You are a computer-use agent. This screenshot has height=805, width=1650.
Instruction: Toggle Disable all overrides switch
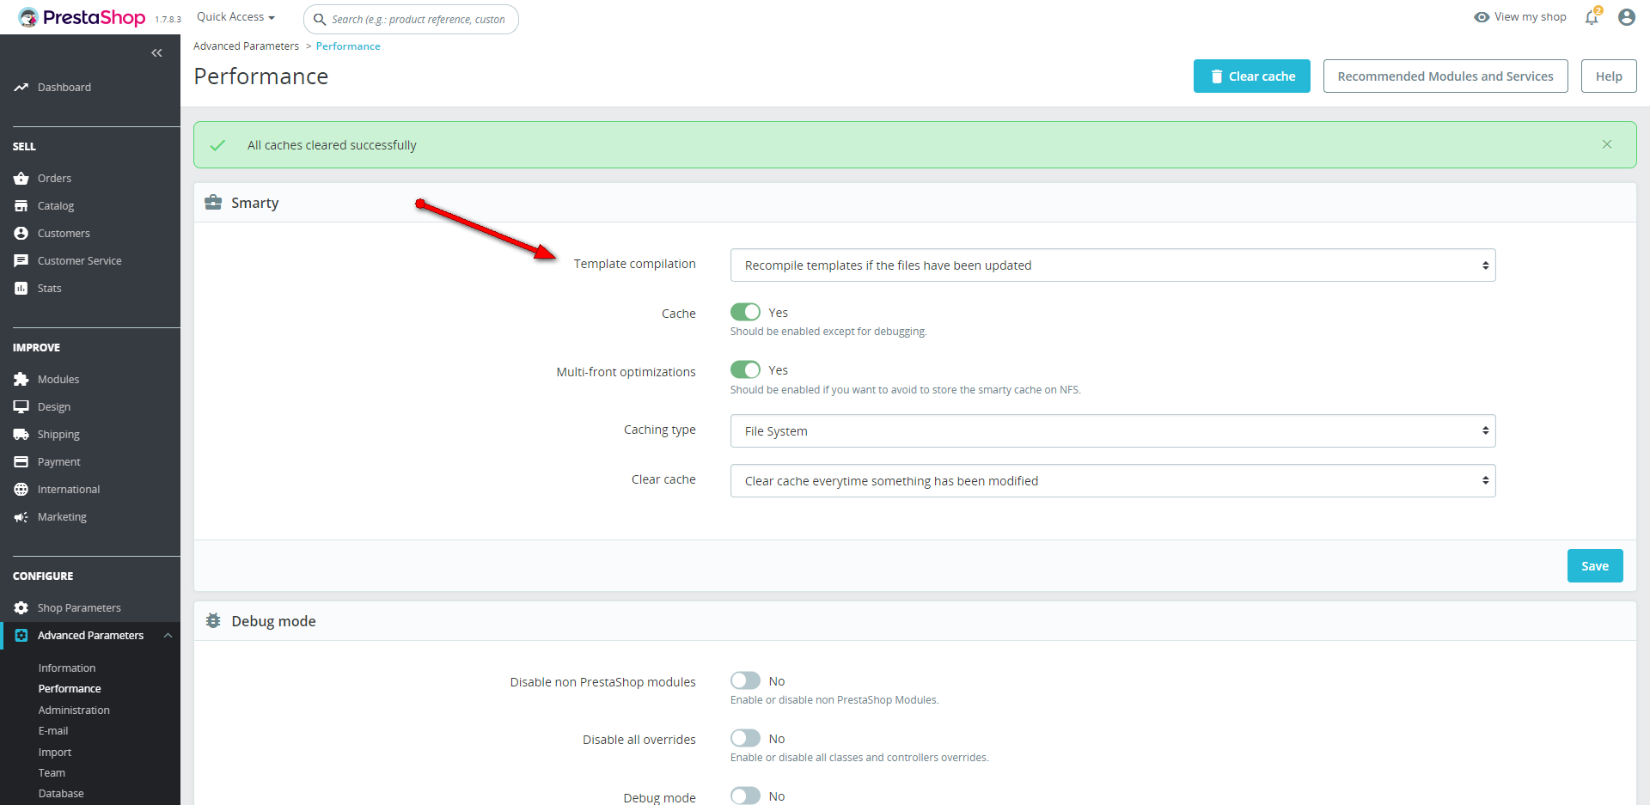(745, 738)
